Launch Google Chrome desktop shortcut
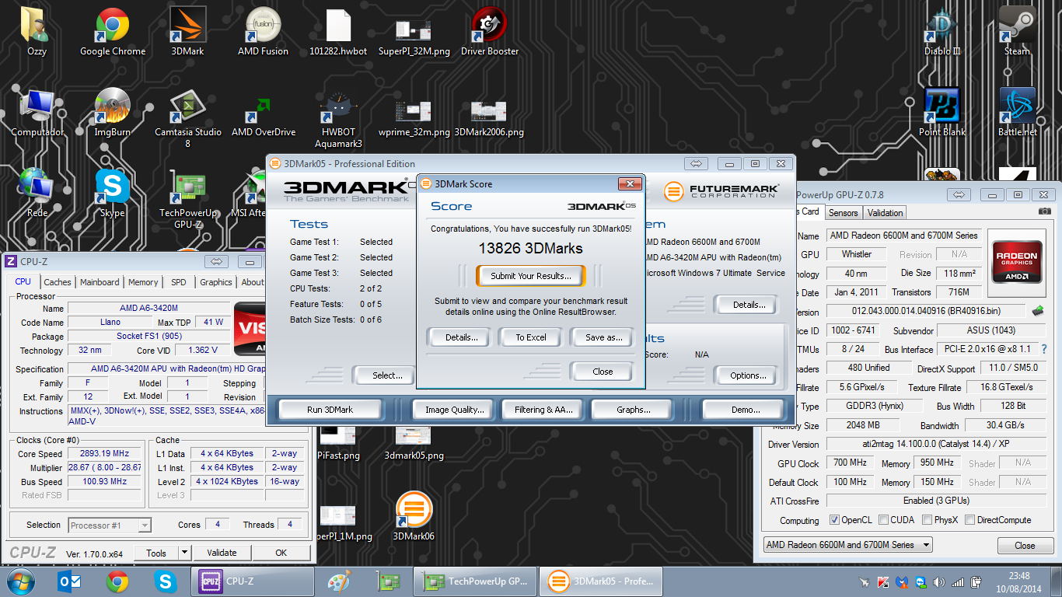 (113, 31)
